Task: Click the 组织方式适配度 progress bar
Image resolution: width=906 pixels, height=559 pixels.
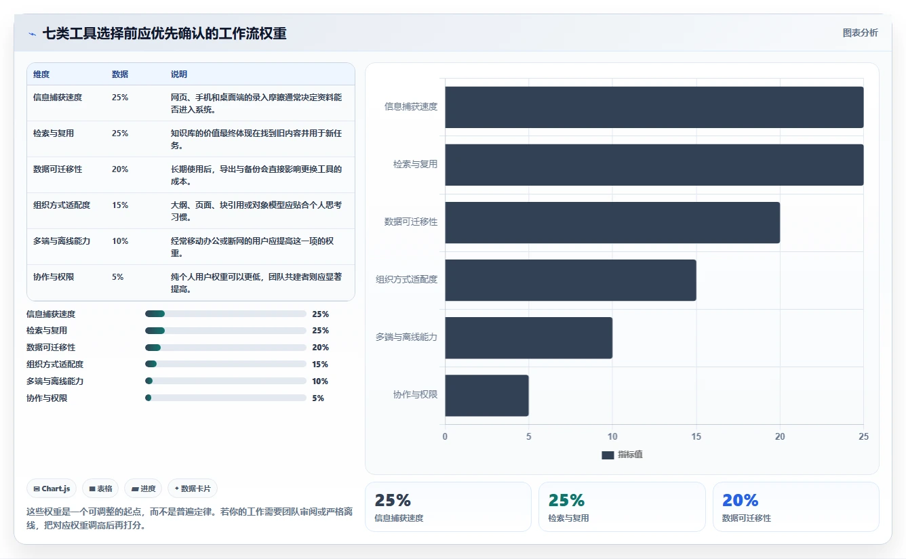Action: (226, 364)
